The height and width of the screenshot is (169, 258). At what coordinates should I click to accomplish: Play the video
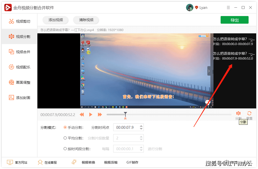click(91, 115)
